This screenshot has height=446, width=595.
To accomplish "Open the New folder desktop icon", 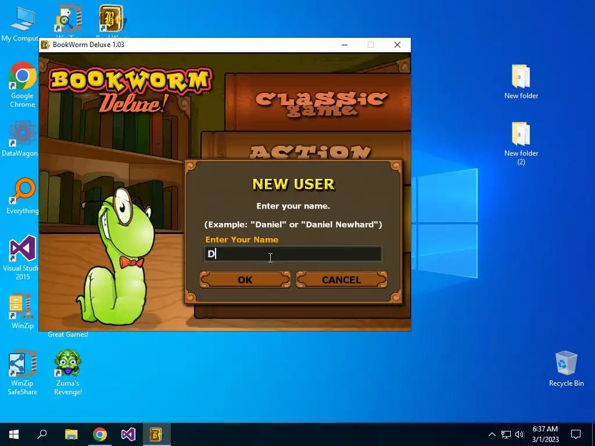I will [521, 81].
